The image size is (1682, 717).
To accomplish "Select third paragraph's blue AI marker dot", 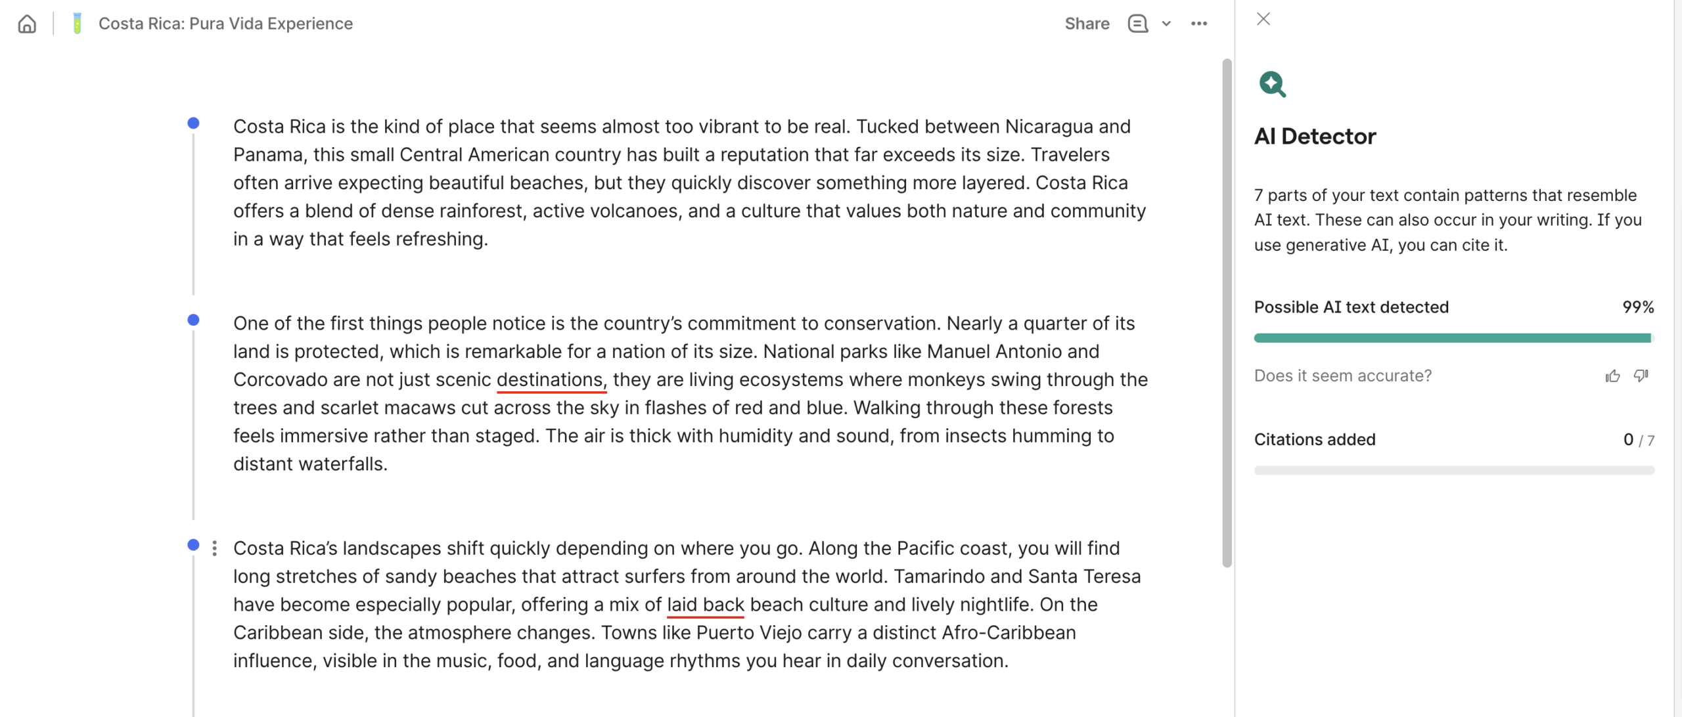I will 193,544.
